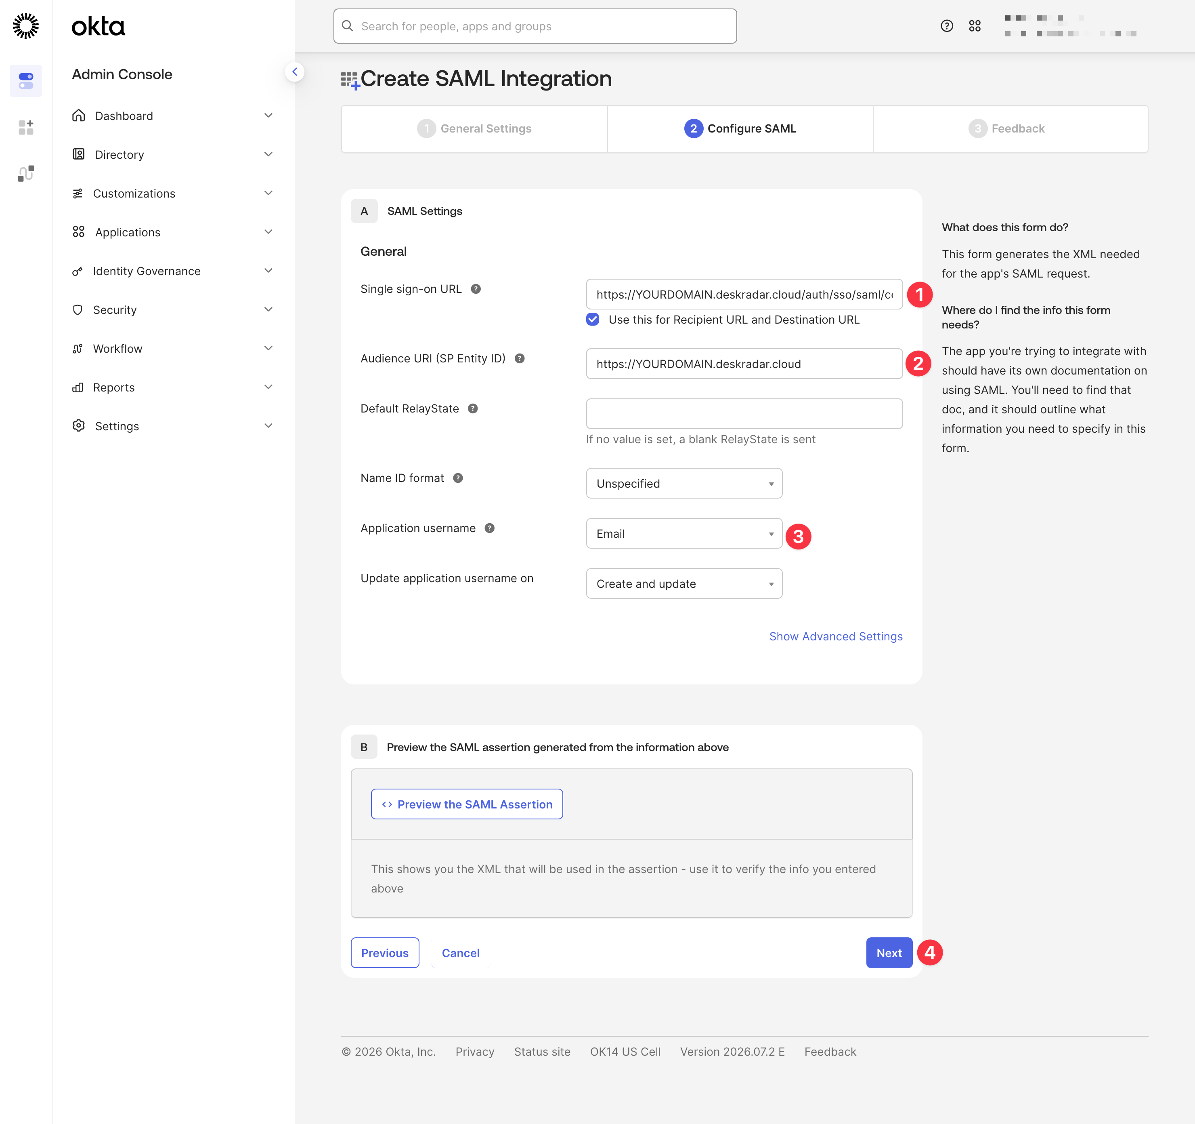Click Show Advanced Settings link
The height and width of the screenshot is (1124, 1195).
point(836,637)
